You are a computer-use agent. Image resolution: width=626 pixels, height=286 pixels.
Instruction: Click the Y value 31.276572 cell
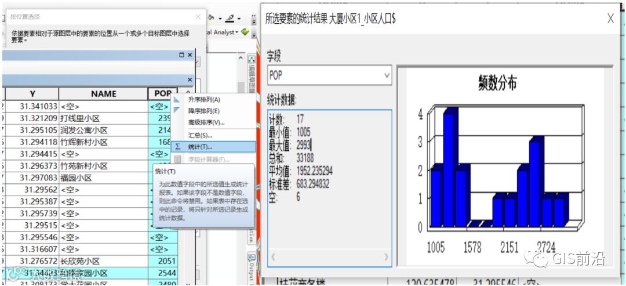point(32,261)
